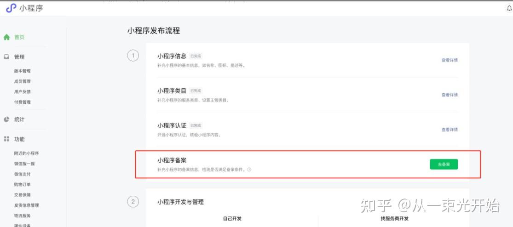The height and width of the screenshot is (227, 513).
Task: Click the 统计 pie chart icon
Action: coord(6,119)
